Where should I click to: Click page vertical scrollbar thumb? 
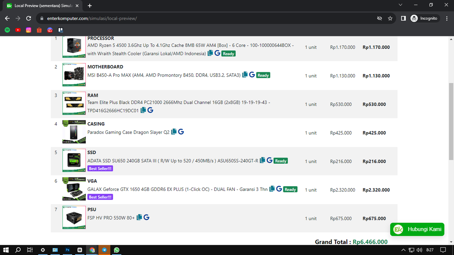click(x=451, y=121)
